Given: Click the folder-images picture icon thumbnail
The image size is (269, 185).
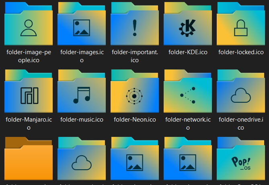Looking at the screenshot, I should [81, 25].
